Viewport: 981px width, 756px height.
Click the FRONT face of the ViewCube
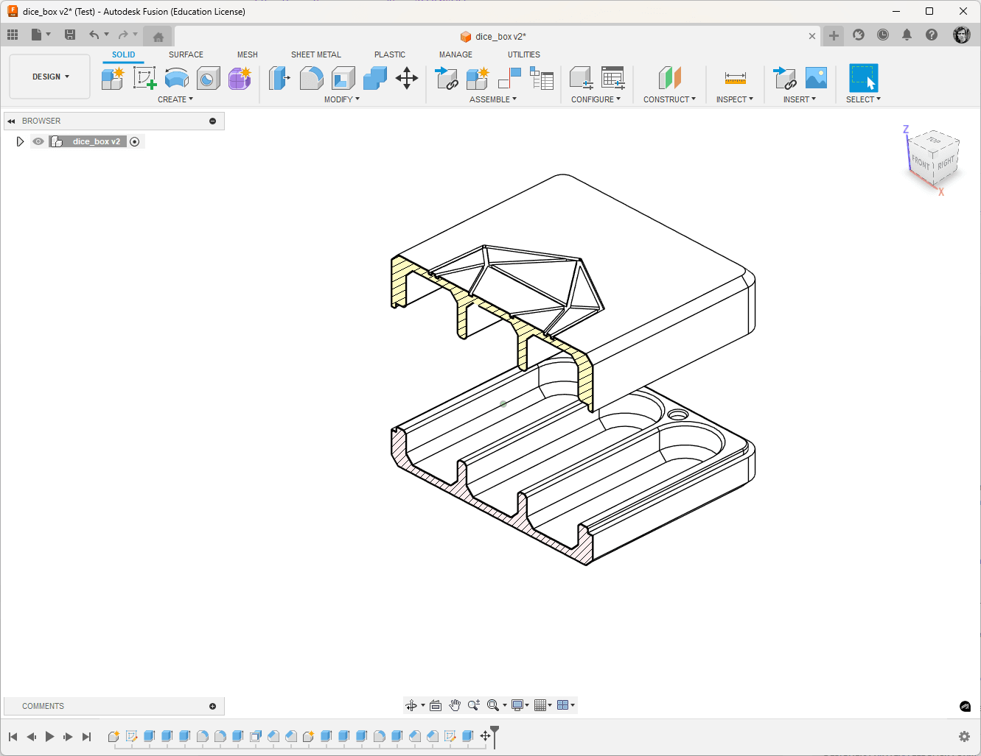[x=921, y=162]
